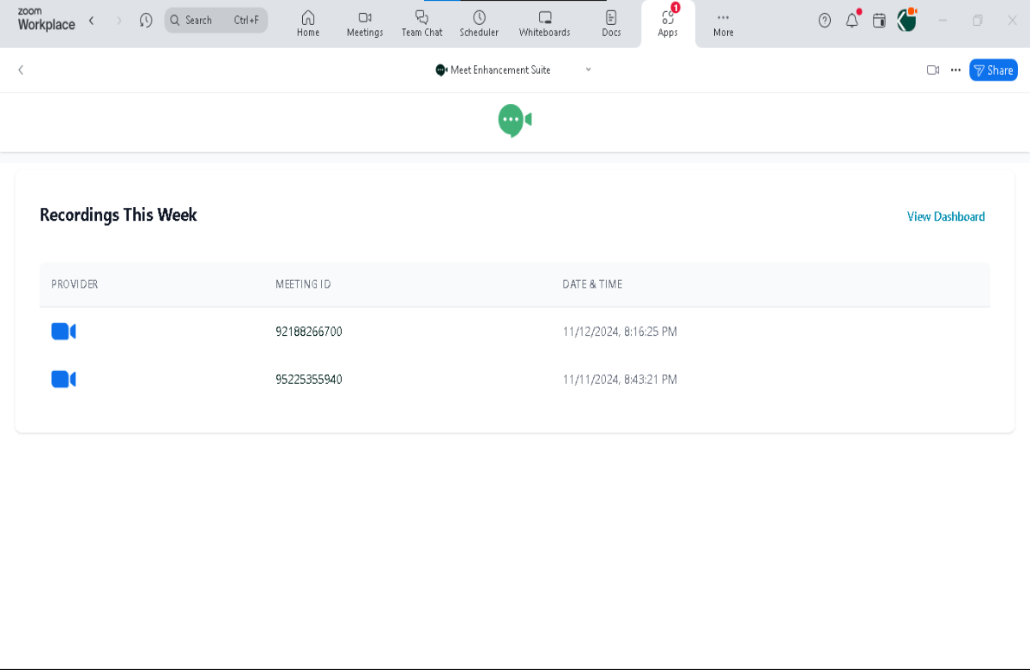Open the history clock icon
The height and width of the screenshot is (670, 1030).
(146, 20)
